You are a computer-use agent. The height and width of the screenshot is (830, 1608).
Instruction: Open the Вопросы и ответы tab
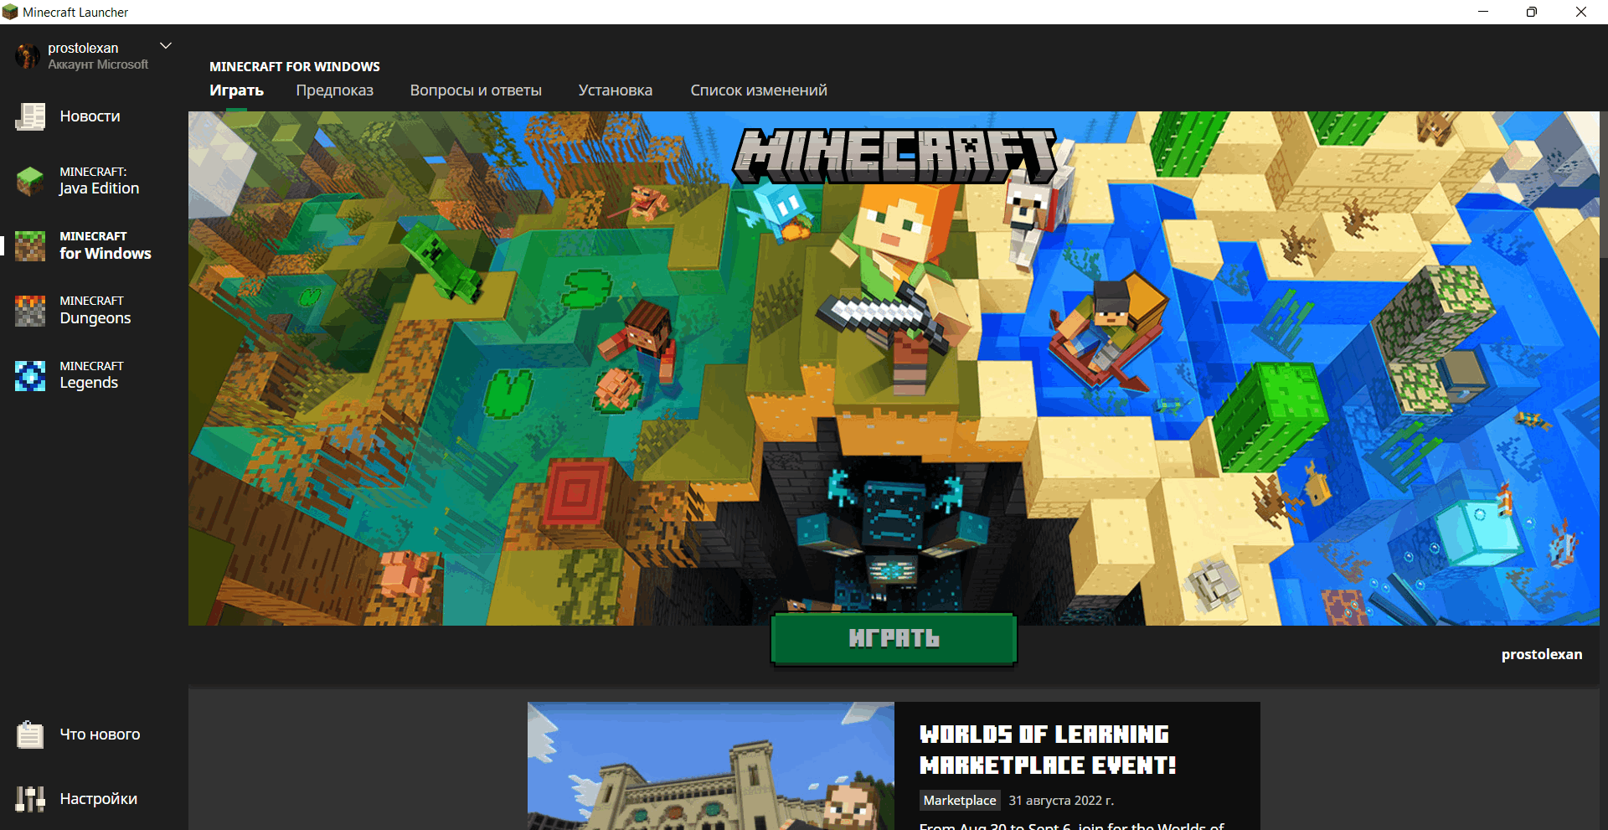476,90
